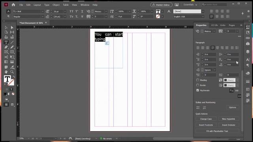
Task: Click the Insert Footnote button
Action: 206,125
